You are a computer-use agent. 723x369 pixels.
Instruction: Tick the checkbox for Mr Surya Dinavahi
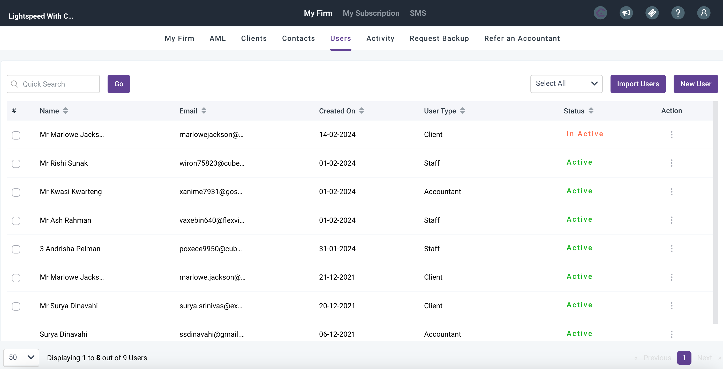tap(16, 306)
